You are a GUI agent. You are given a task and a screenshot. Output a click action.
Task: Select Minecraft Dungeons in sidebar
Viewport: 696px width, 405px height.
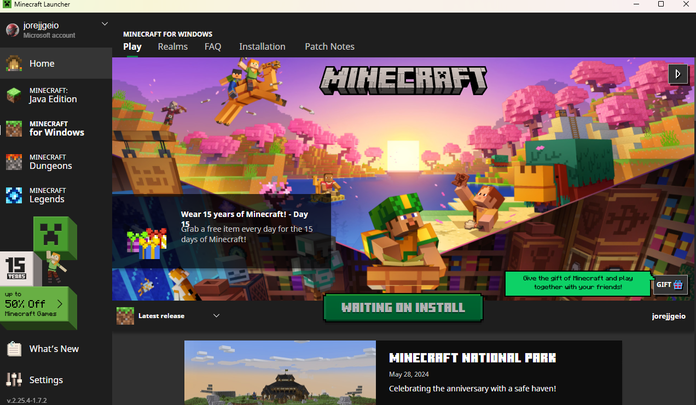tap(56, 162)
